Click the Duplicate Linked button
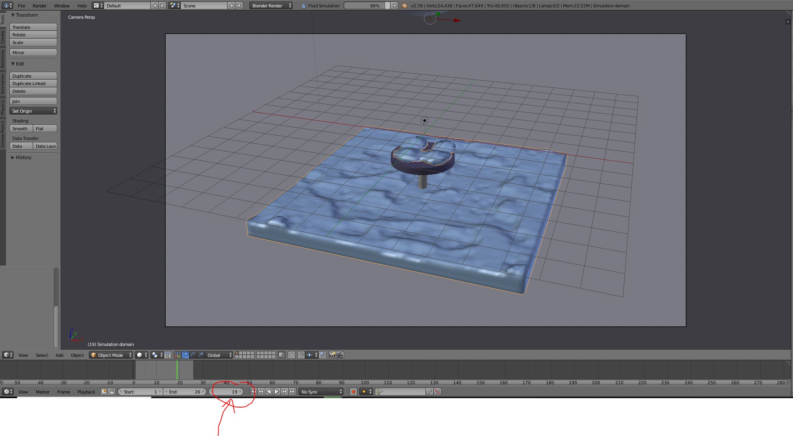This screenshot has width=793, height=436. coord(34,83)
